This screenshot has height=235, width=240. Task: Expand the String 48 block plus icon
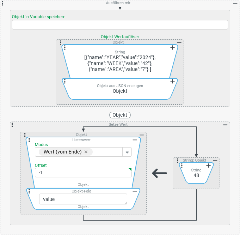tap(208, 165)
